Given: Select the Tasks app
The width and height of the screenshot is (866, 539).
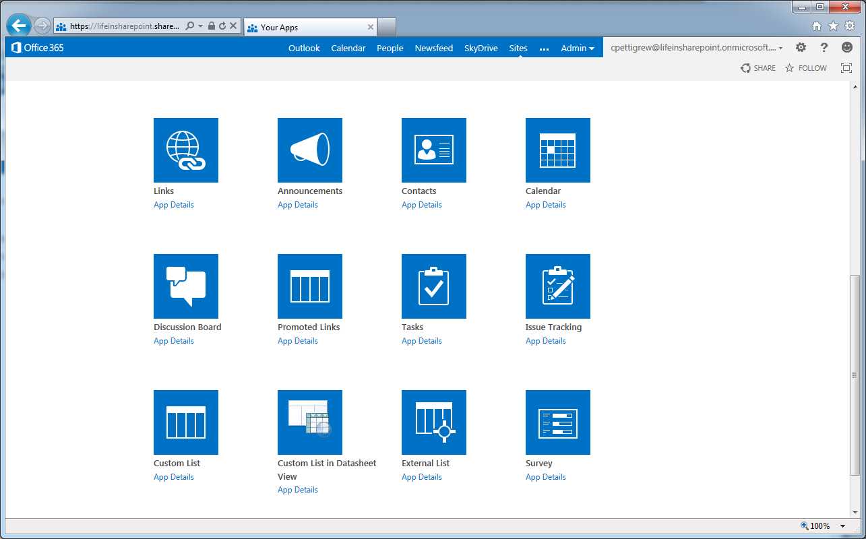Looking at the screenshot, I should coord(433,286).
